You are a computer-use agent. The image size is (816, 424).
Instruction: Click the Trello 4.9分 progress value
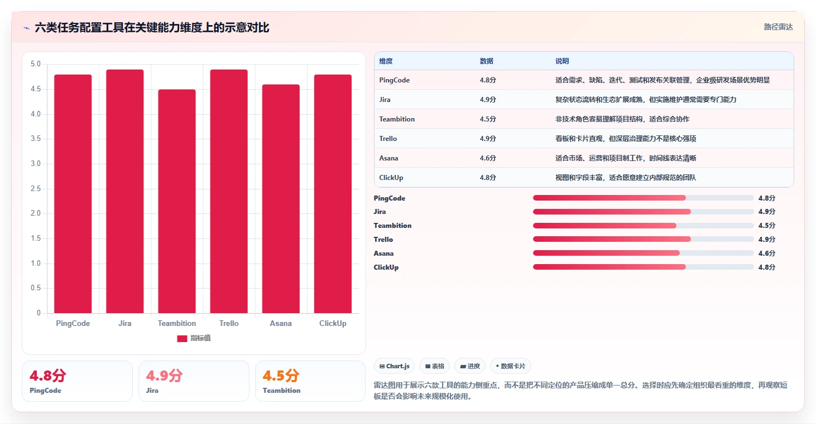click(767, 240)
